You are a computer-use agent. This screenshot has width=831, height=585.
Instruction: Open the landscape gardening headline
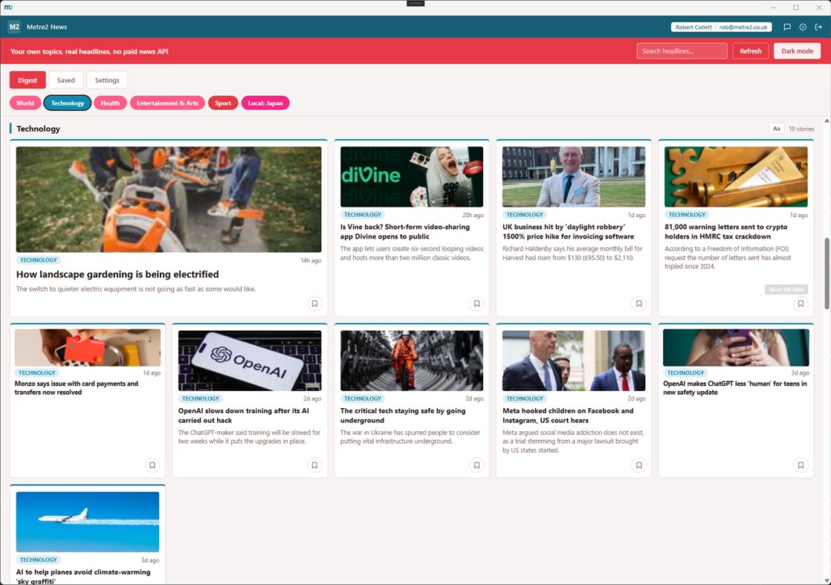coord(117,274)
